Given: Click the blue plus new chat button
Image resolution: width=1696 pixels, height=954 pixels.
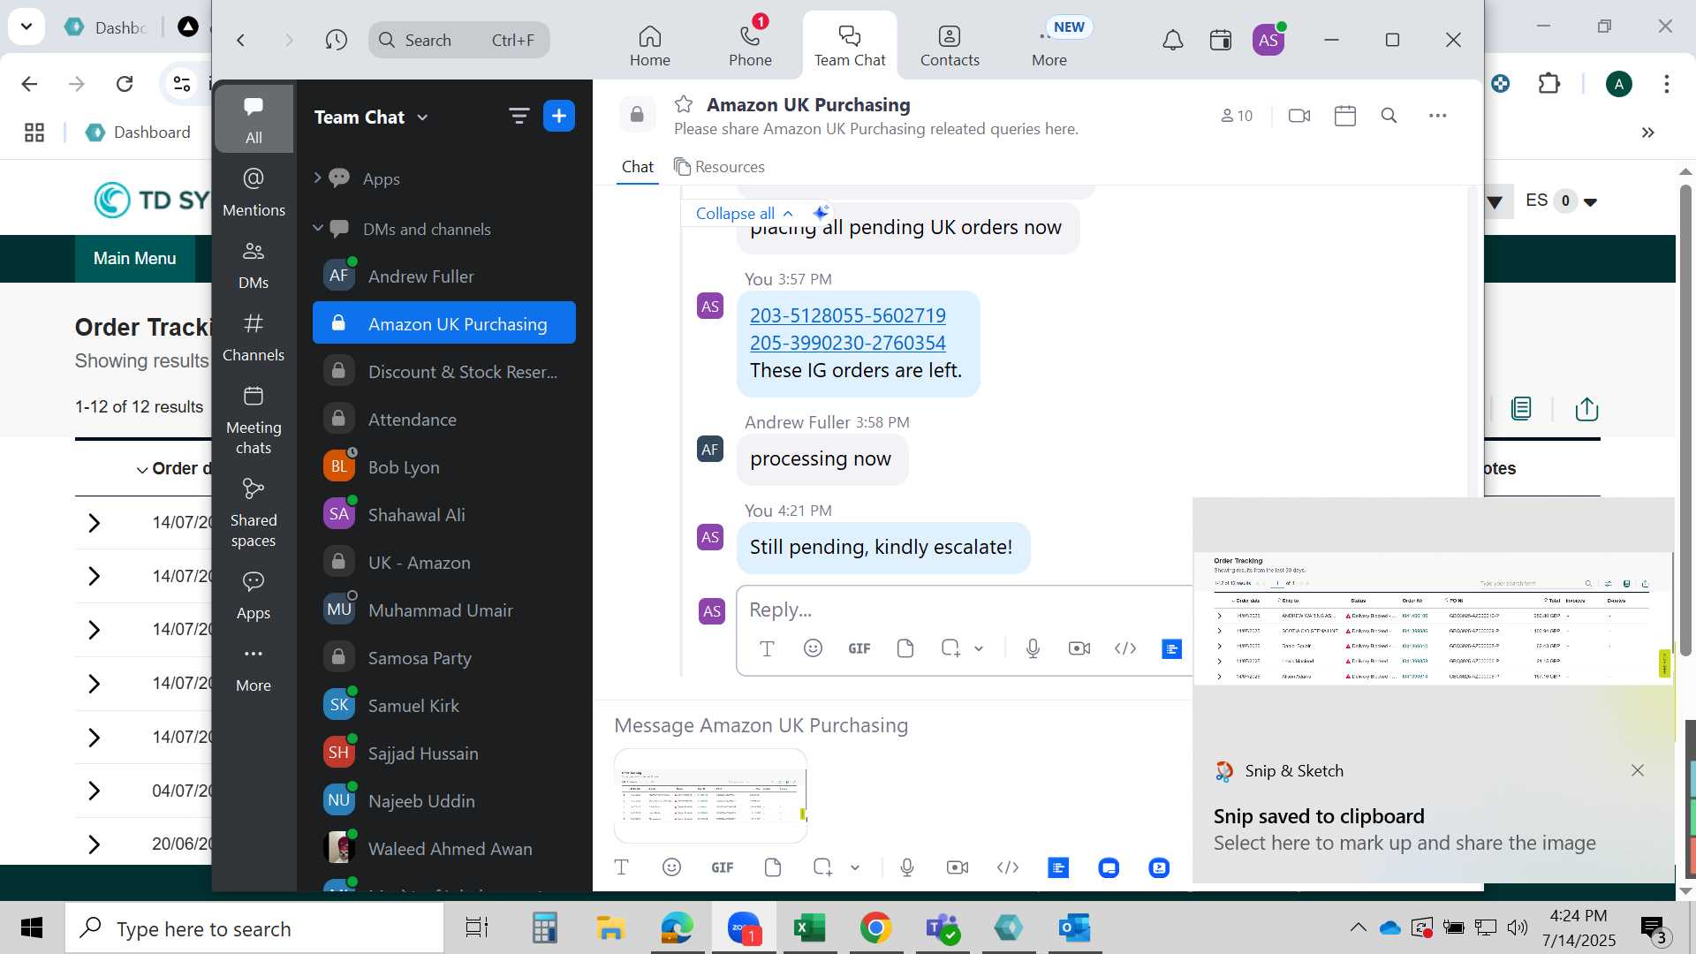Looking at the screenshot, I should pos(559,116).
